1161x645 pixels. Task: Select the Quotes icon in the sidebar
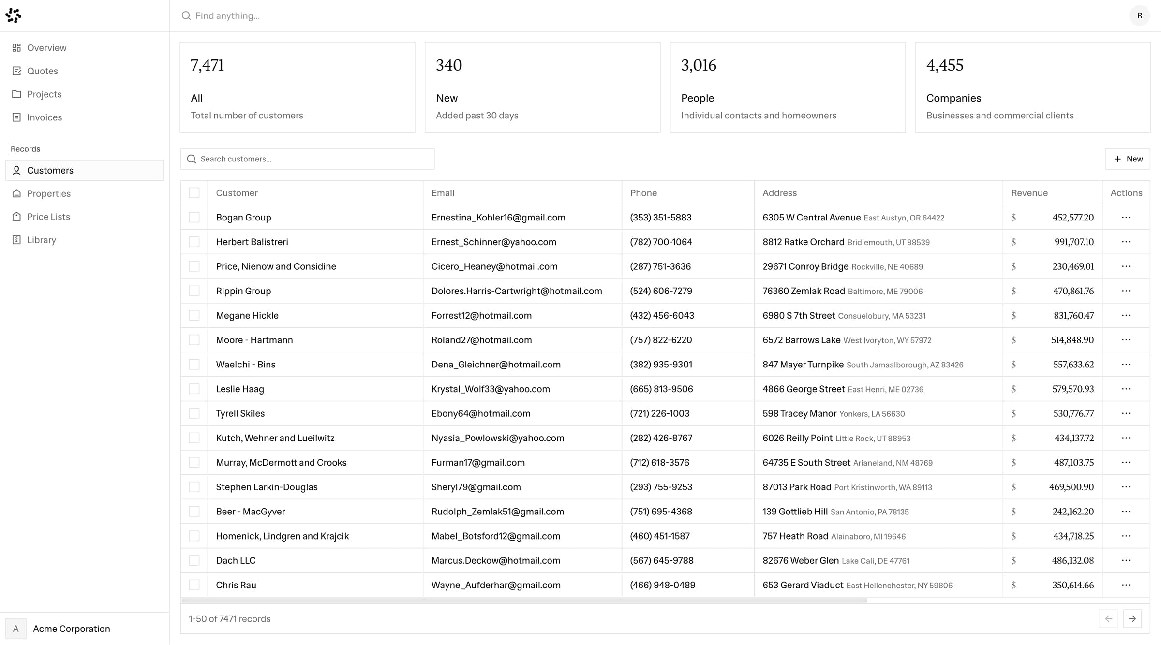17,71
